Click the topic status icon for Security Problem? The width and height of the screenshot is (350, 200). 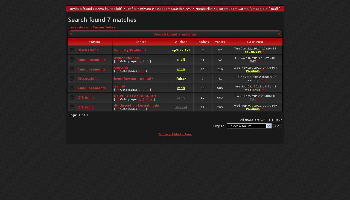(72, 50)
